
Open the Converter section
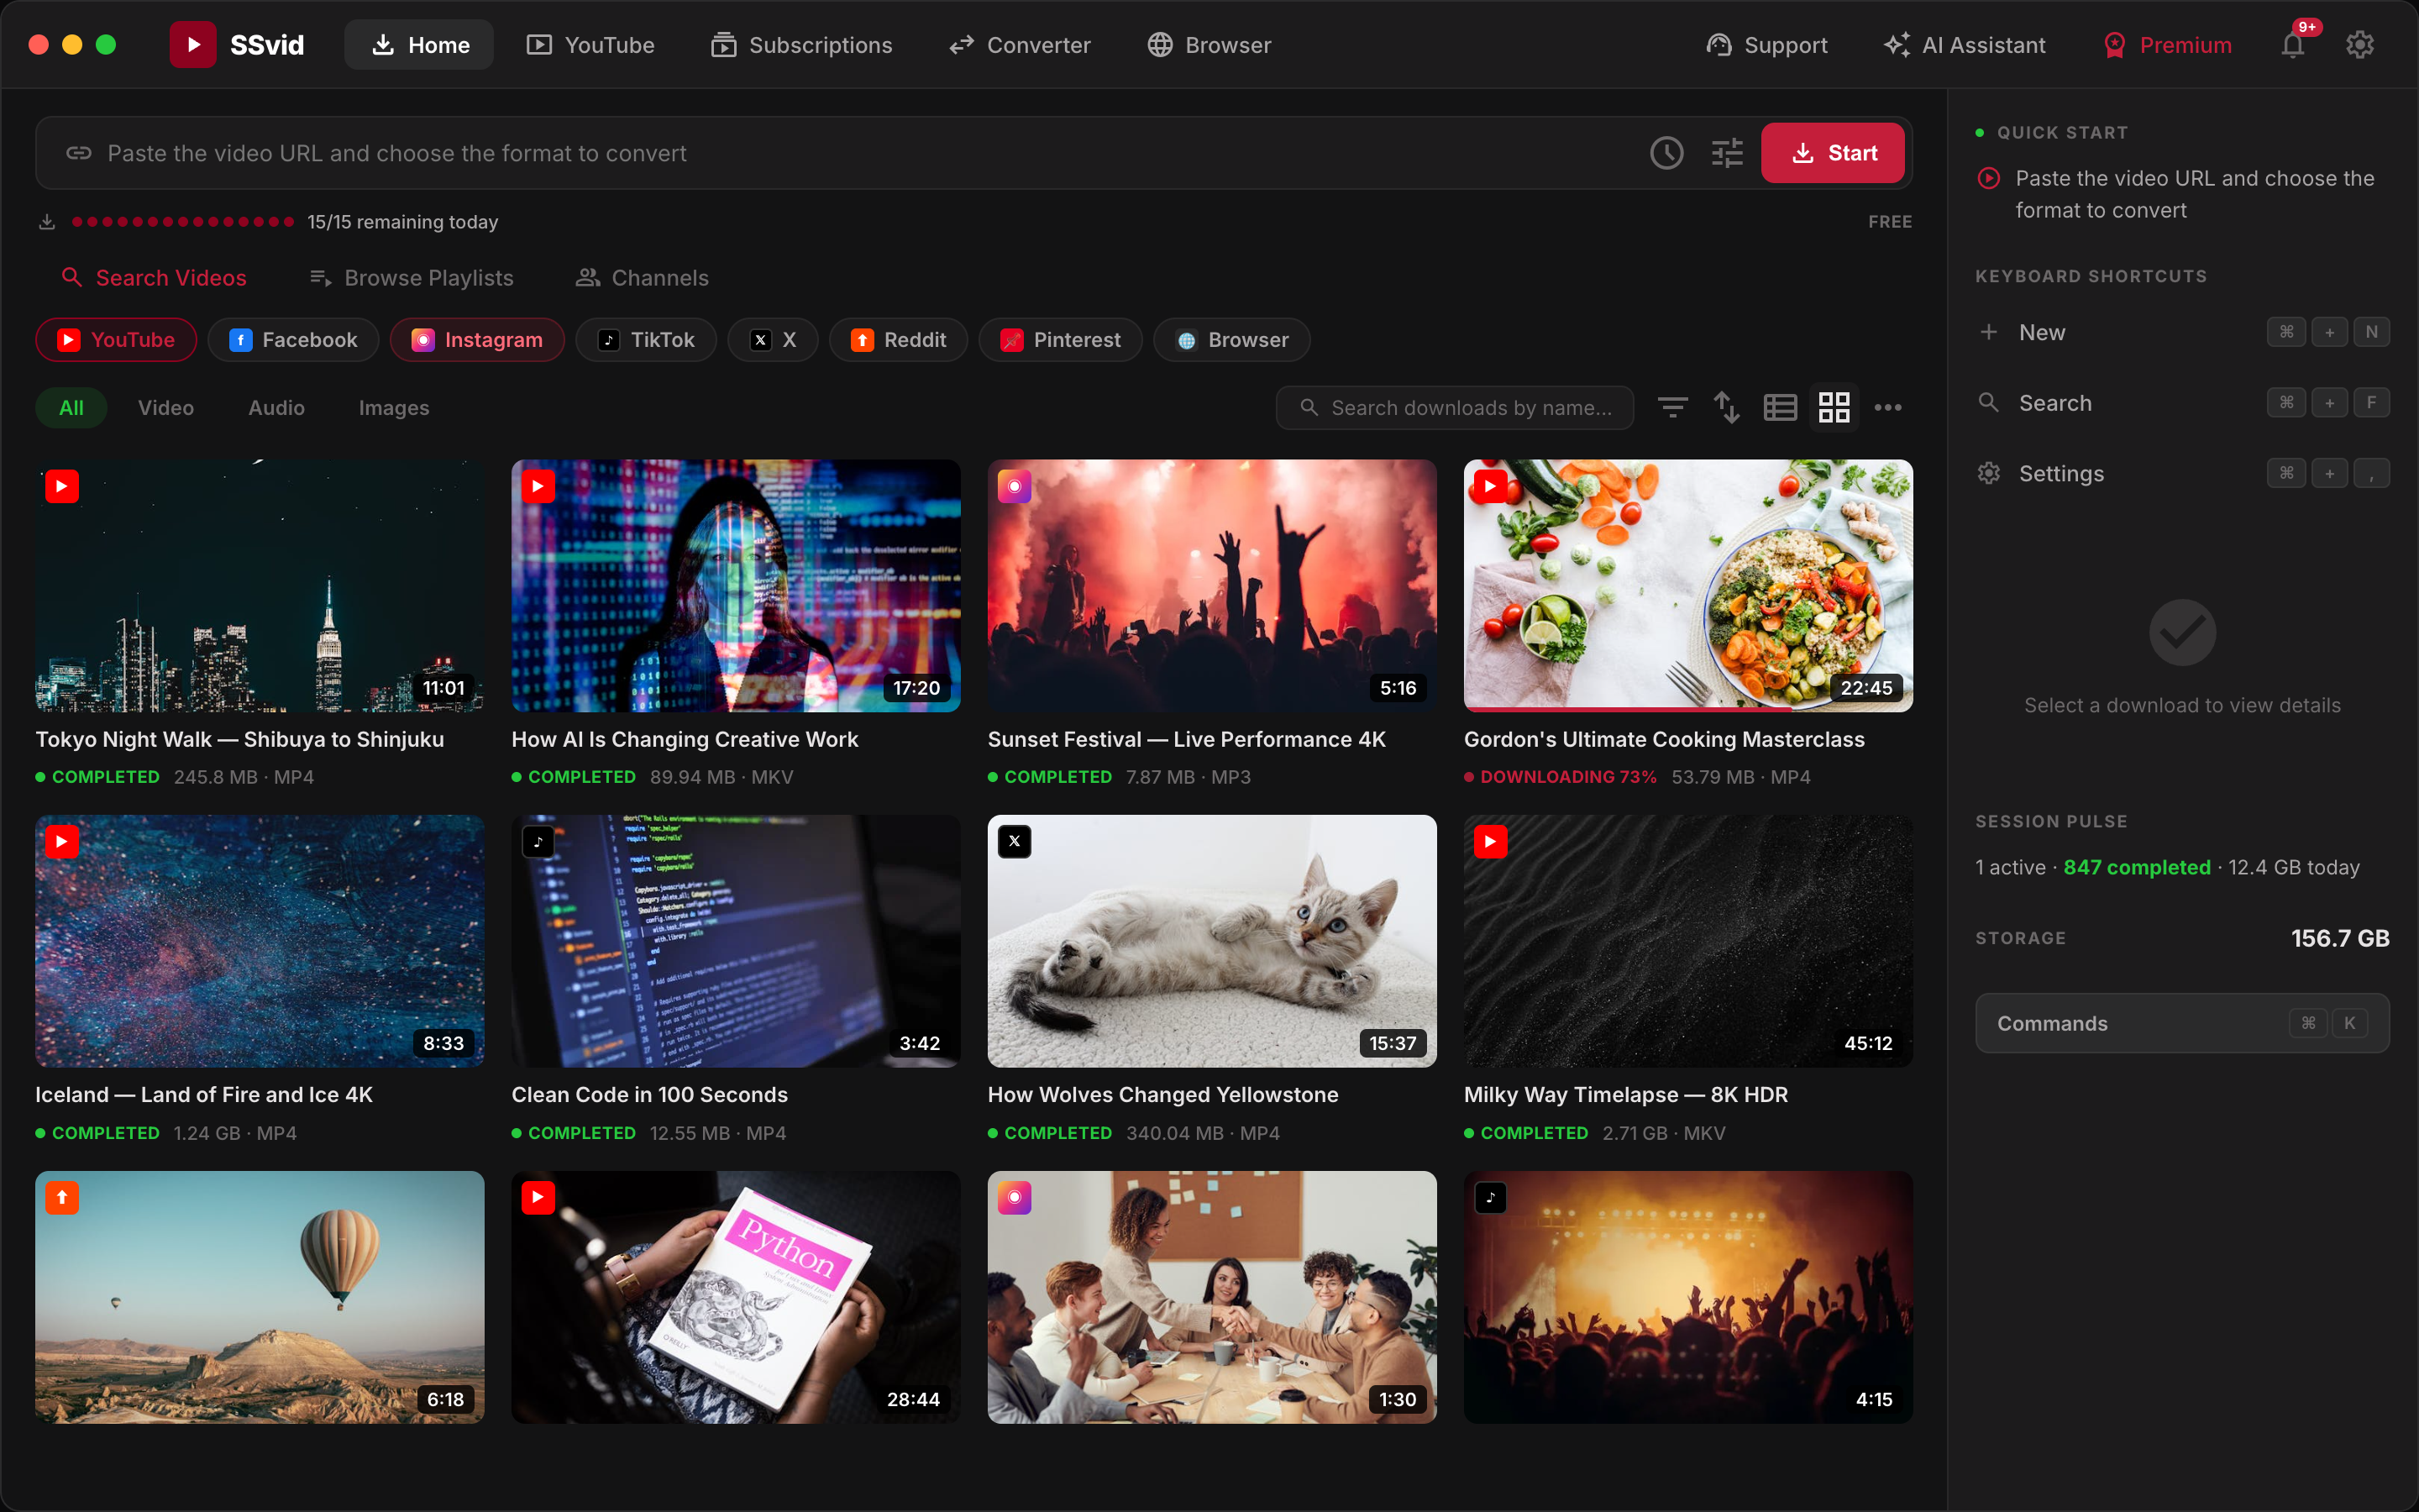pos(1019,44)
